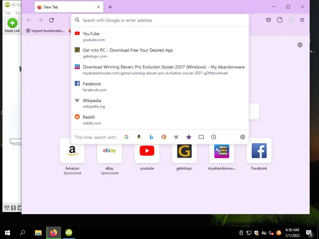Viewport: 319px width, 239px height.
Task: Click Windows Security shield tray icon
Action: click(256, 233)
